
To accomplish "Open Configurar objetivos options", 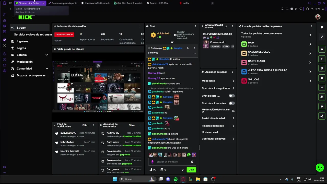I will [233, 139].
